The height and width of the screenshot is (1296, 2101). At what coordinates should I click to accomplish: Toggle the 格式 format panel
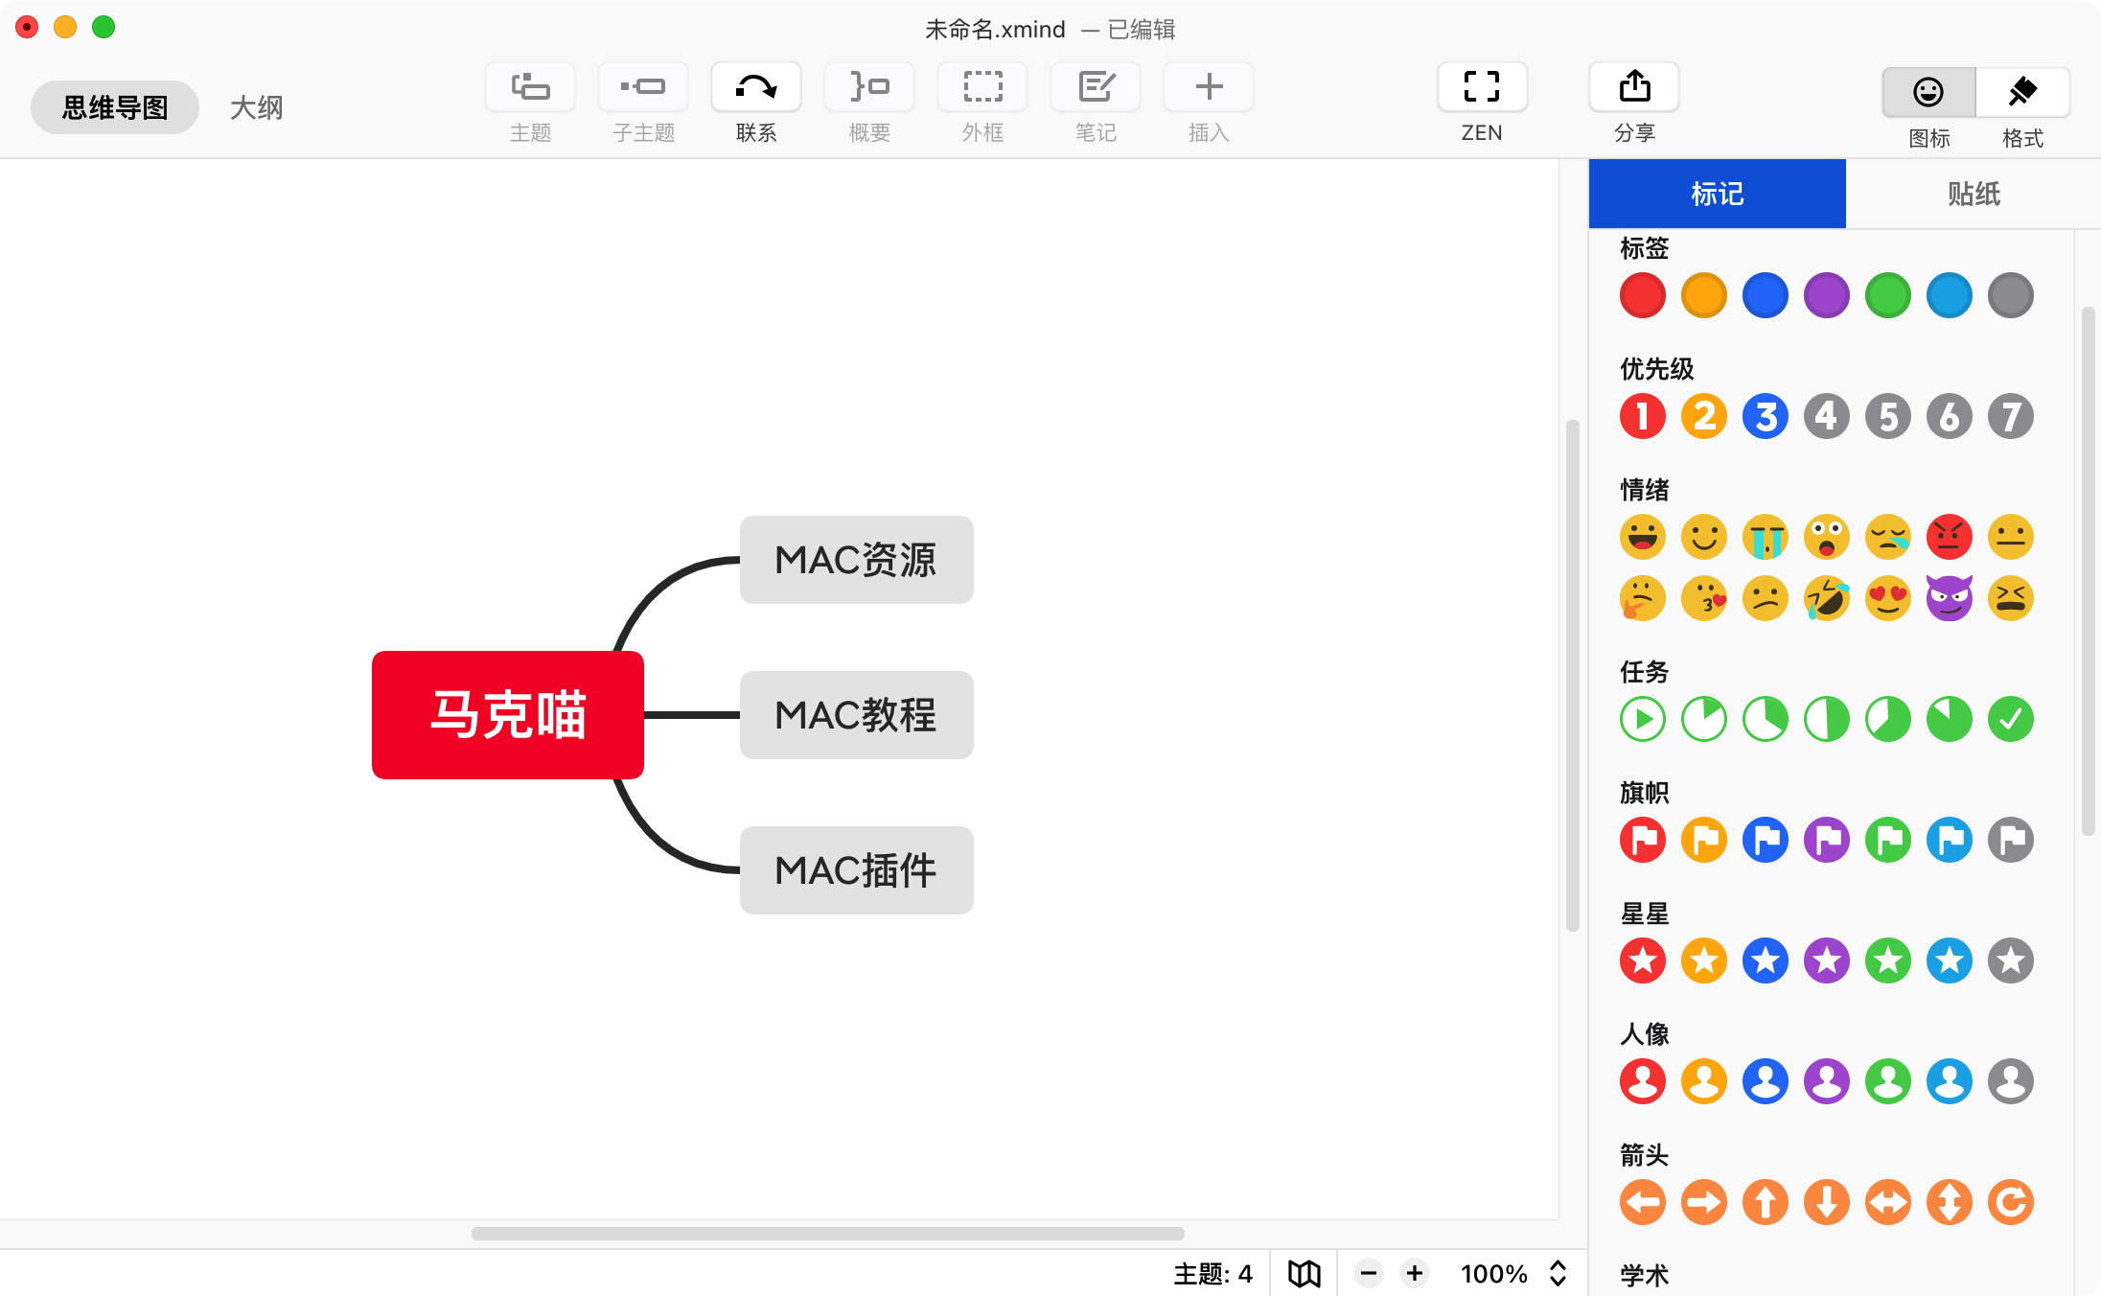click(2022, 93)
